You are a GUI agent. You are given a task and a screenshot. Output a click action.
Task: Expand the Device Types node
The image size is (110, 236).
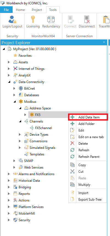pyautogui.click(x=20, y=135)
